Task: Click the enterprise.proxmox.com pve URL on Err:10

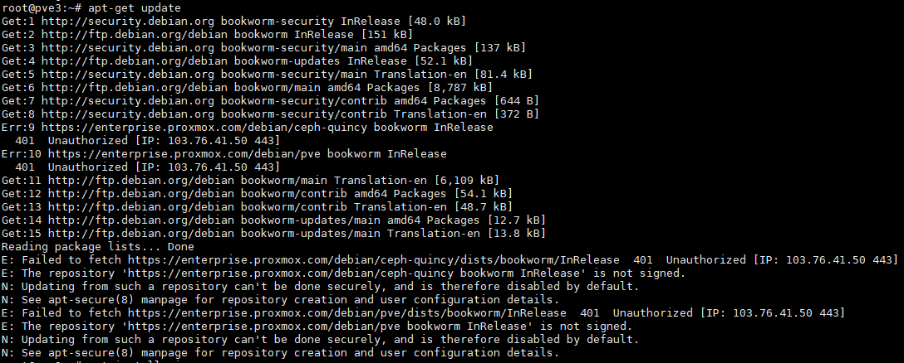Action: click(x=184, y=153)
